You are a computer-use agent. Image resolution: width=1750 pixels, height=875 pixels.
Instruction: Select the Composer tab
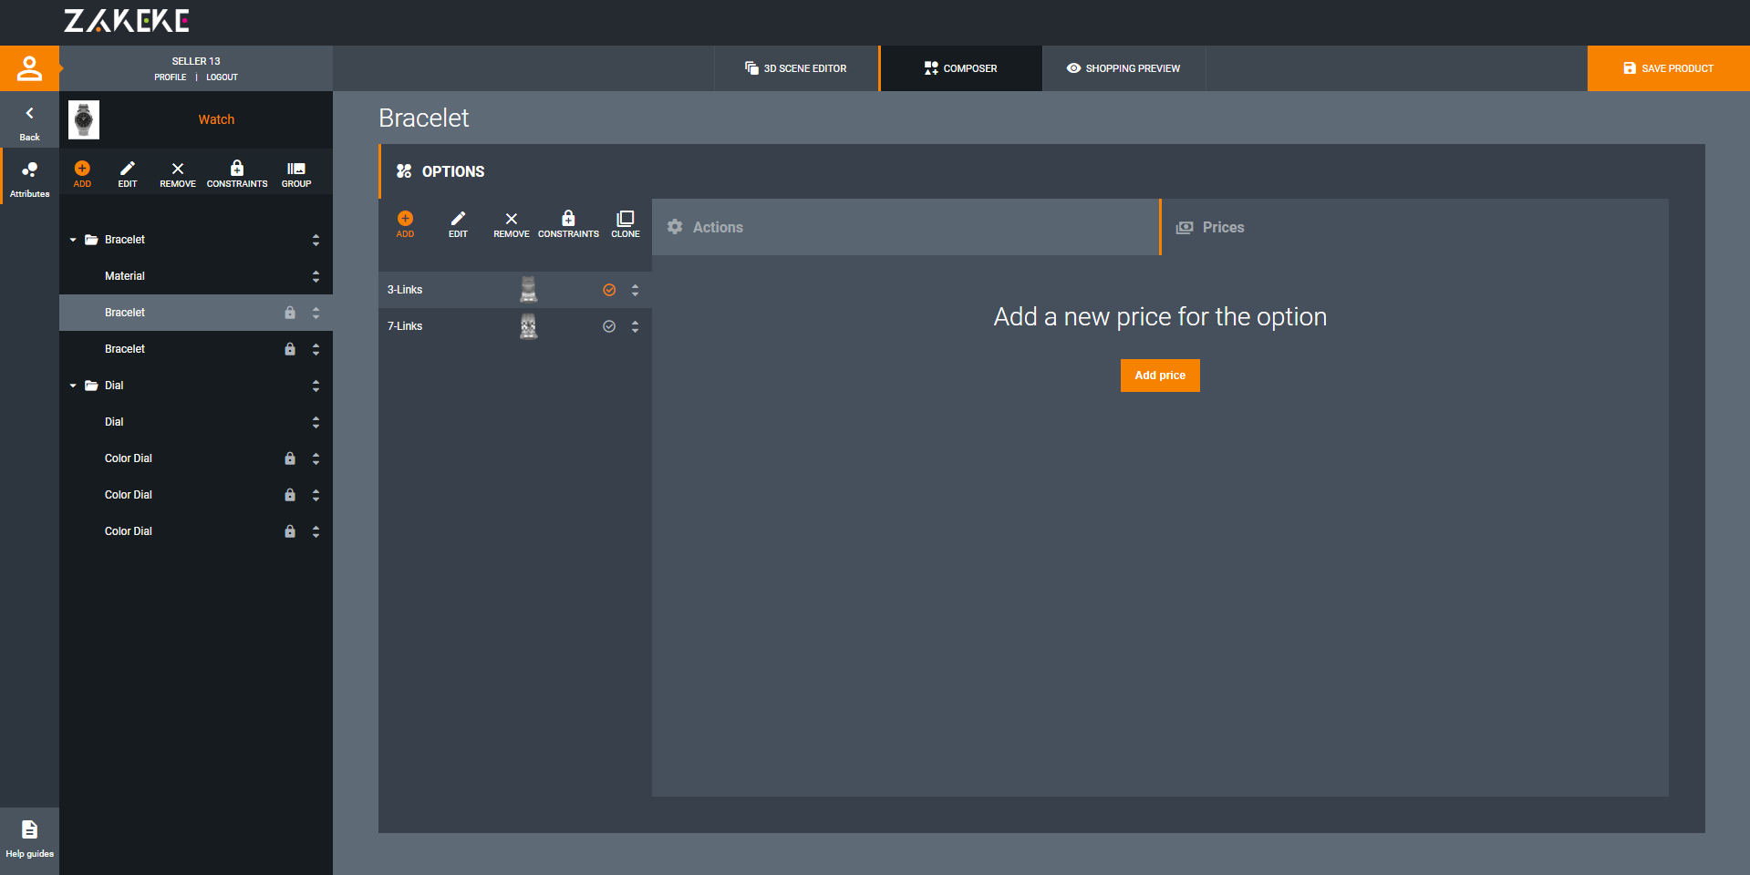[x=961, y=68]
